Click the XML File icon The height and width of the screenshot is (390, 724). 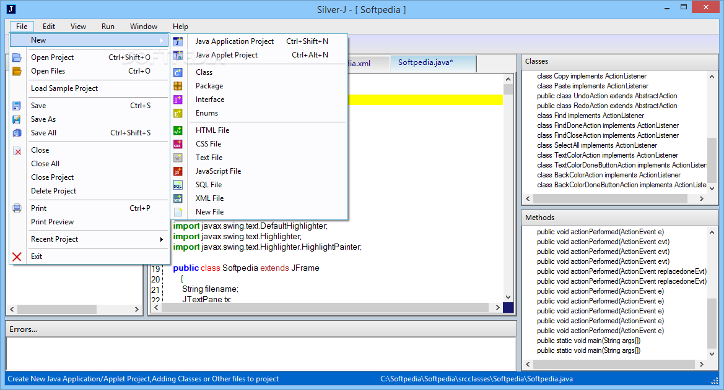pos(178,198)
